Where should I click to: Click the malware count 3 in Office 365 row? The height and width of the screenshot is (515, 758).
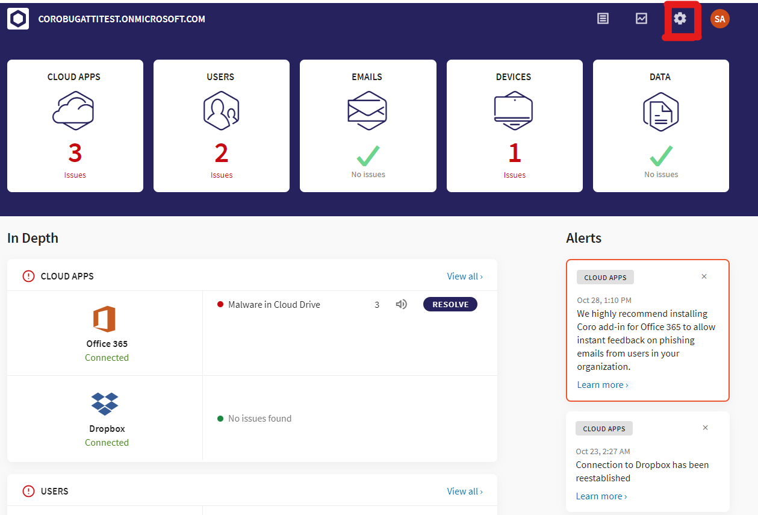[x=377, y=305]
